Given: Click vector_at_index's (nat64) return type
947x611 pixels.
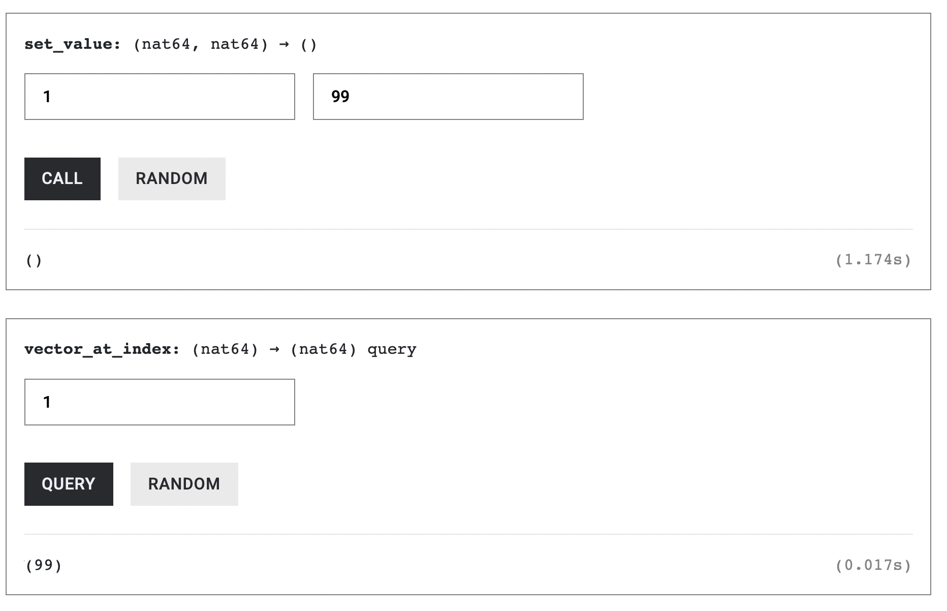Looking at the screenshot, I should click(324, 349).
